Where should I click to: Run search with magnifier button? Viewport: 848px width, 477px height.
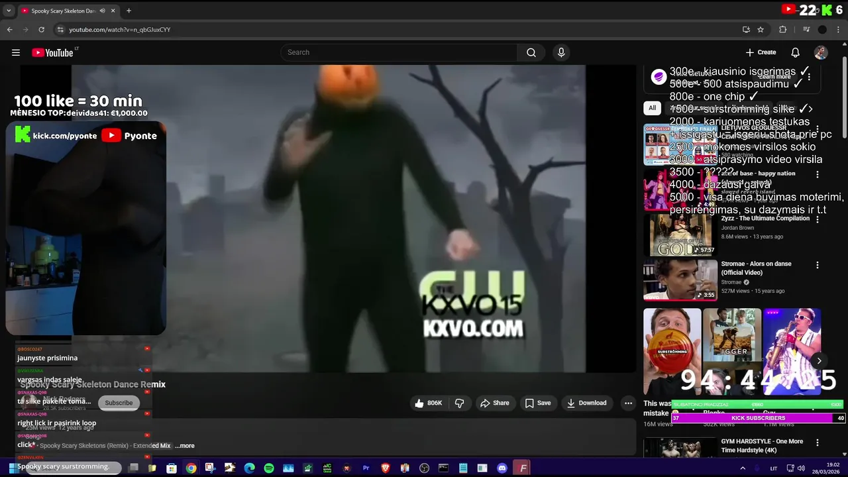coord(531,52)
